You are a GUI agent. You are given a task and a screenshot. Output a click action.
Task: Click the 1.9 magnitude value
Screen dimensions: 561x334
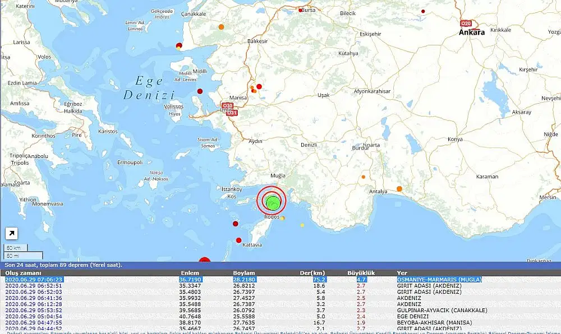point(361,323)
